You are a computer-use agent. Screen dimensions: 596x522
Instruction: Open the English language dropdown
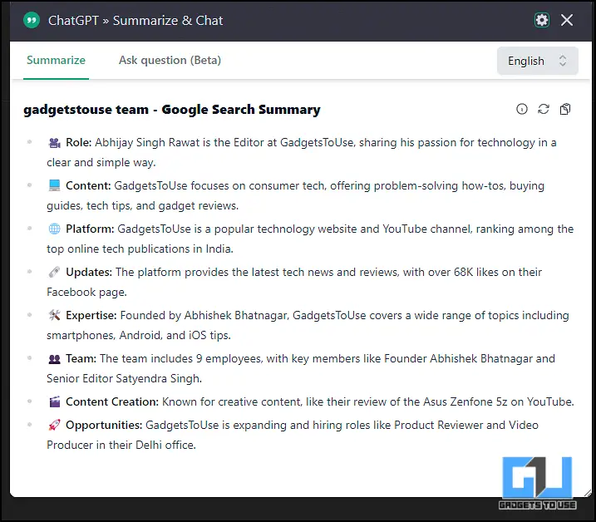(537, 61)
